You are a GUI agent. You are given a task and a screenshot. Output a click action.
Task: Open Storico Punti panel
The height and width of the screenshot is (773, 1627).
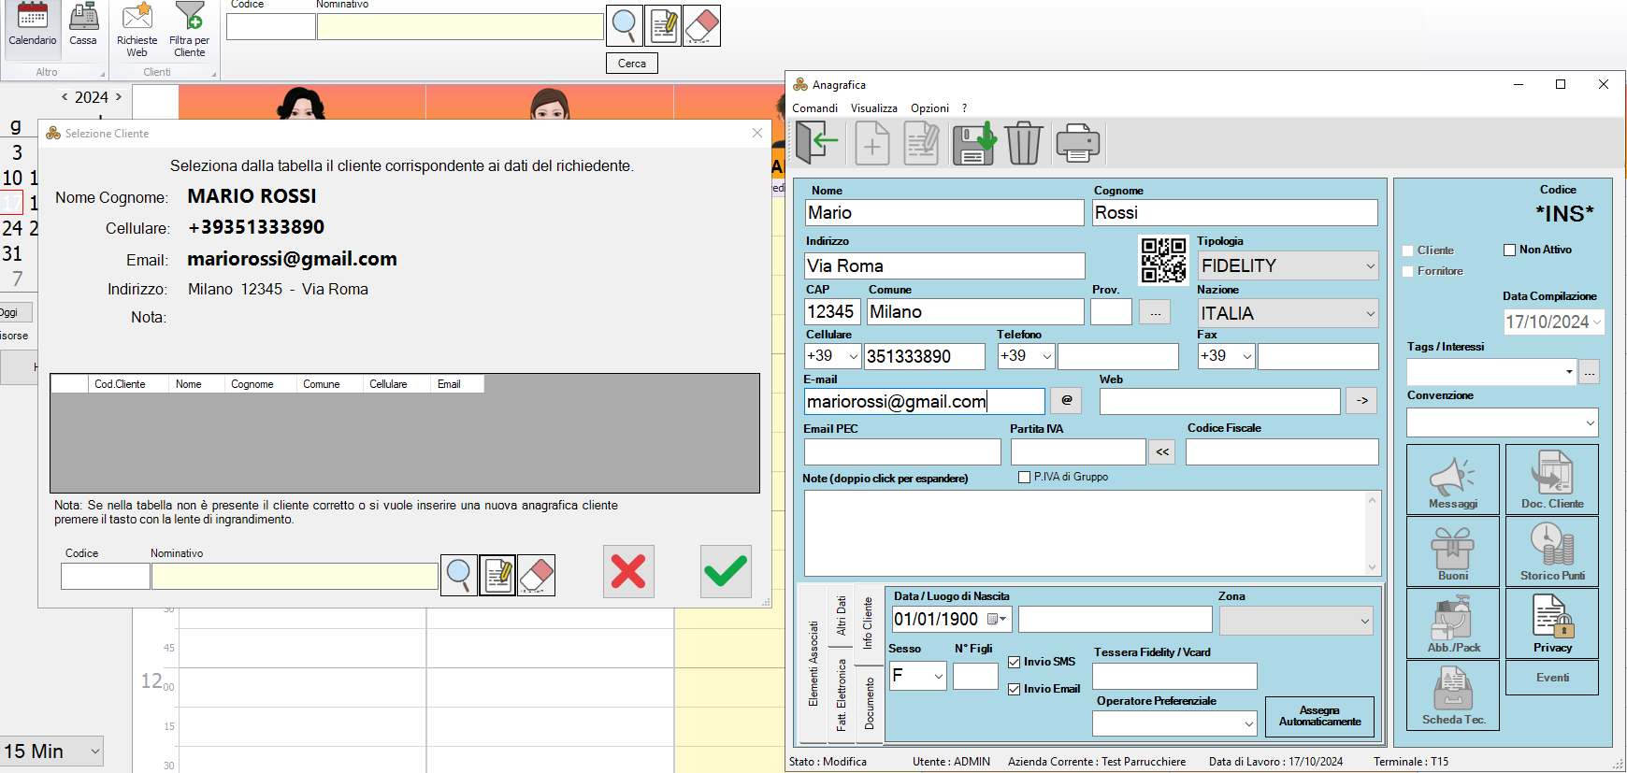point(1551,551)
